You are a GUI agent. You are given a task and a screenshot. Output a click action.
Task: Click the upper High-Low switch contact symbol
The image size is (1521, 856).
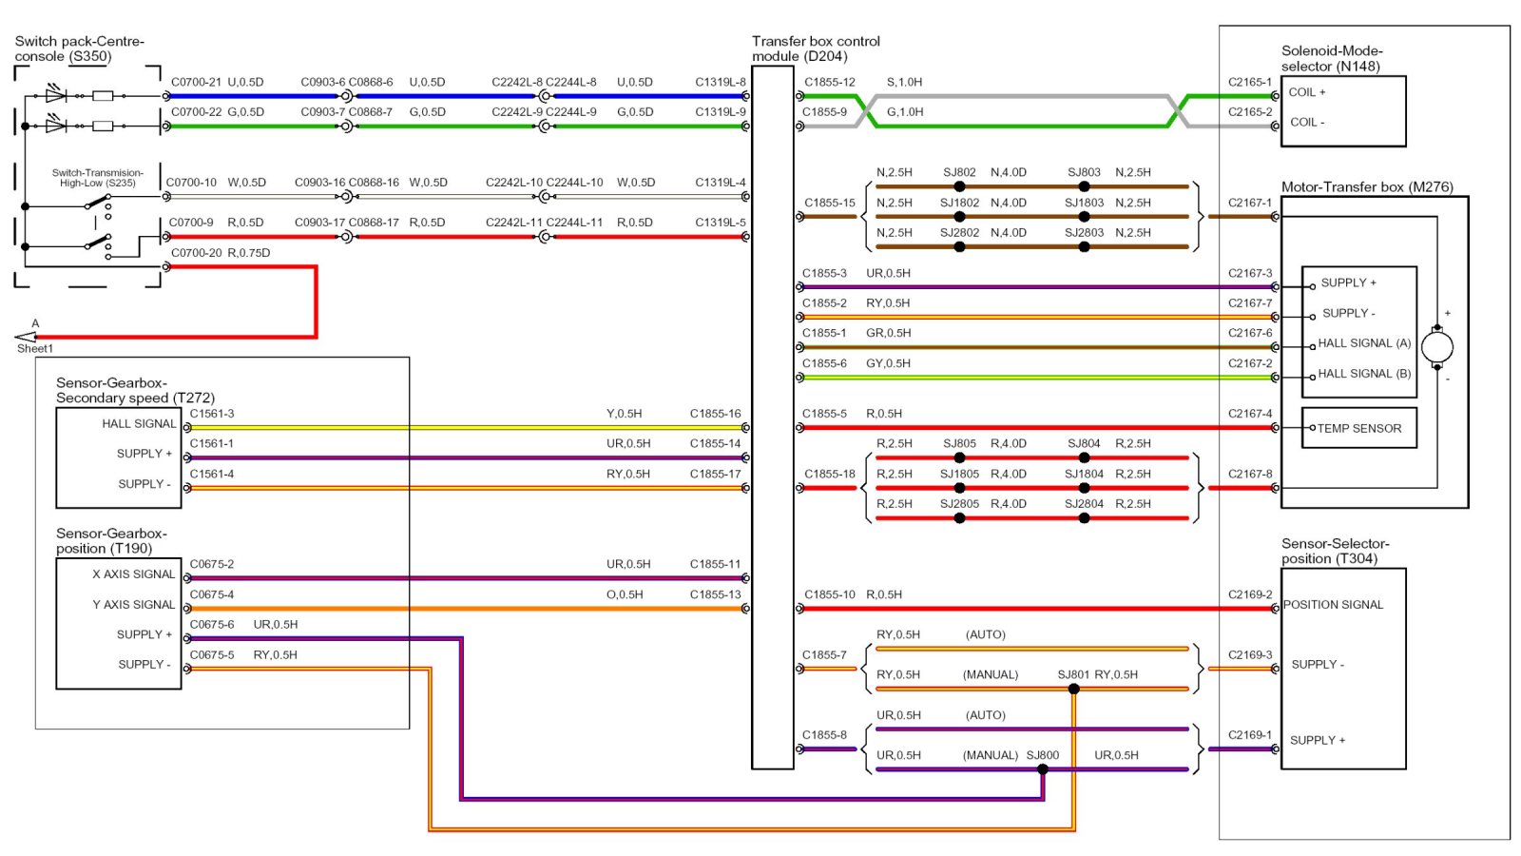tap(97, 203)
